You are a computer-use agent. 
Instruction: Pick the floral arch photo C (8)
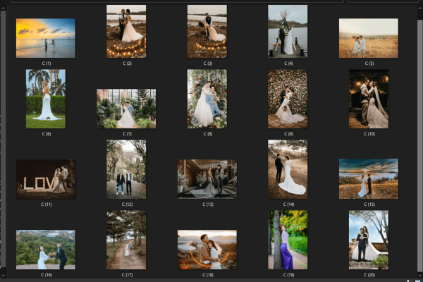(207, 99)
